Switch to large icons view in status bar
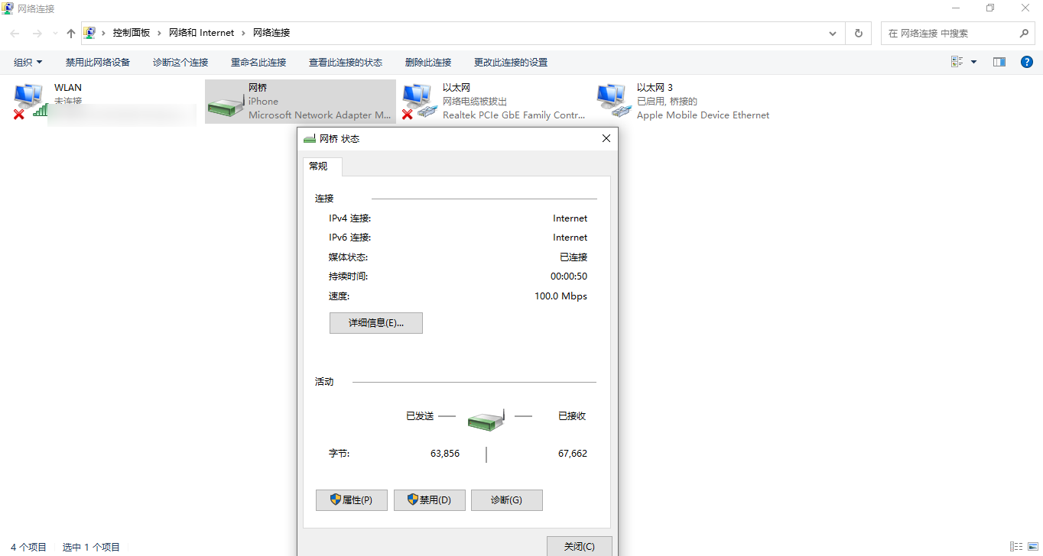Viewport: 1043px width, 556px height. pos(1032,547)
